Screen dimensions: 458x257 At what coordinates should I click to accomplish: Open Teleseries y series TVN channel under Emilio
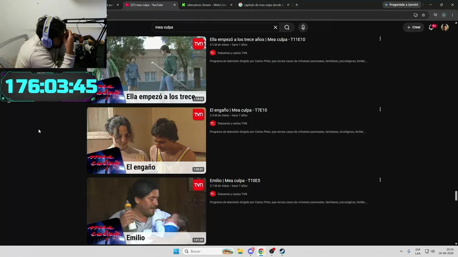tap(232, 194)
